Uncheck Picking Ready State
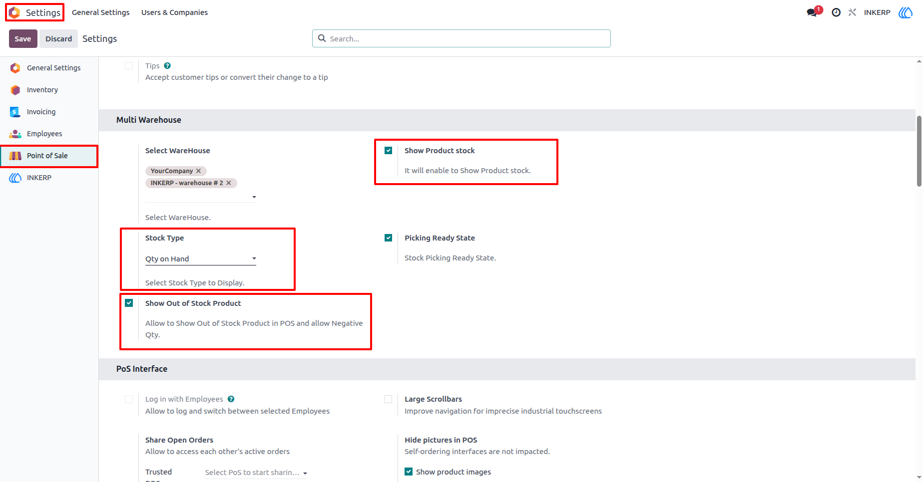 [388, 238]
